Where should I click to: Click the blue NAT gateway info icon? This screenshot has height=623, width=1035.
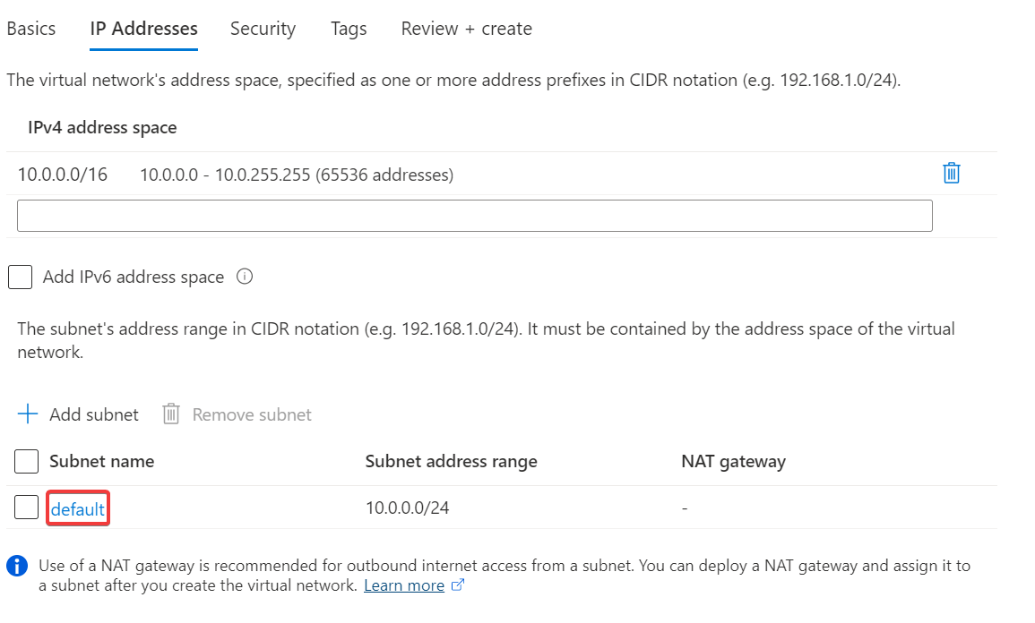coord(16,566)
